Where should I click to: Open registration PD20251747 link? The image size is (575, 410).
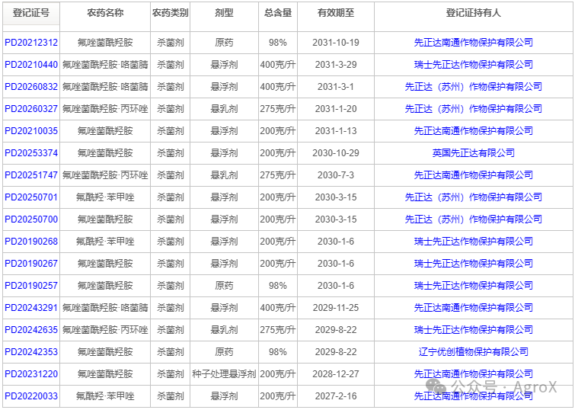coord(31,175)
